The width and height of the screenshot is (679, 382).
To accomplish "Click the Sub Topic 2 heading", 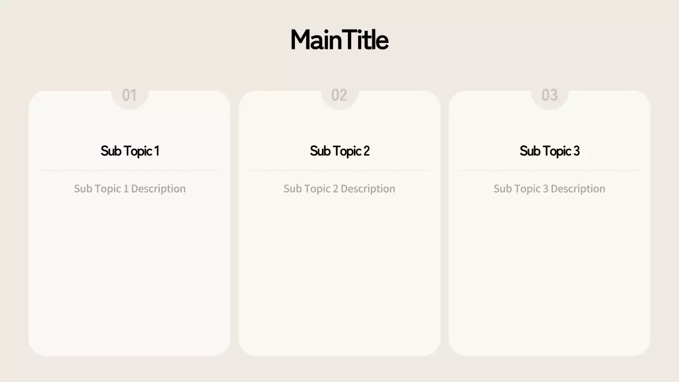I will pos(339,151).
